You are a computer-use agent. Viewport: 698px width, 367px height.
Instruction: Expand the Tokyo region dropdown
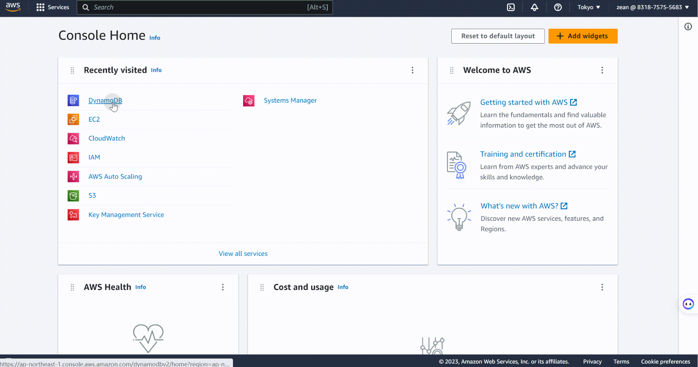(x=589, y=7)
